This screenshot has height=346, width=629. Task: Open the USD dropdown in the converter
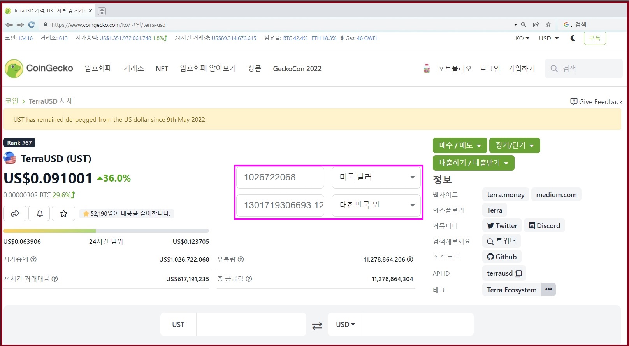coord(346,324)
